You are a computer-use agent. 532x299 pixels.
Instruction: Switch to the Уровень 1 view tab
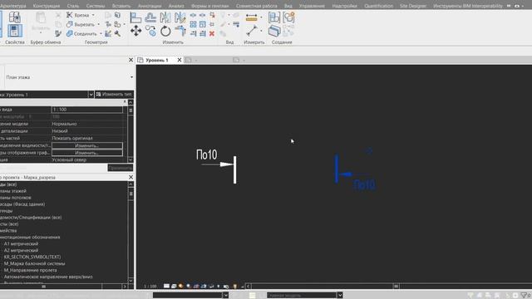click(156, 60)
